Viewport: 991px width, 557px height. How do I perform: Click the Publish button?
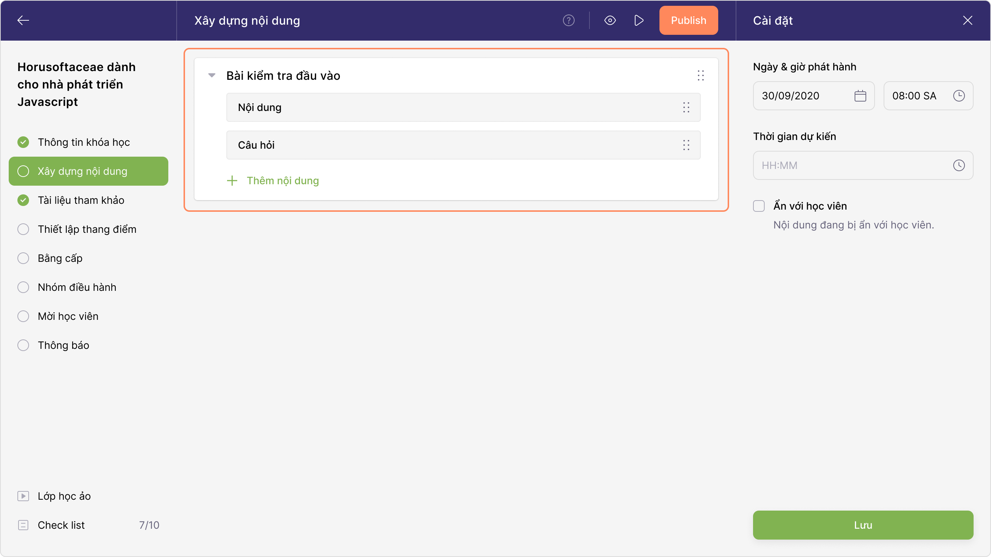pyautogui.click(x=688, y=20)
